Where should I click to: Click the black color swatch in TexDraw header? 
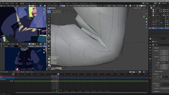coord(16,46)
